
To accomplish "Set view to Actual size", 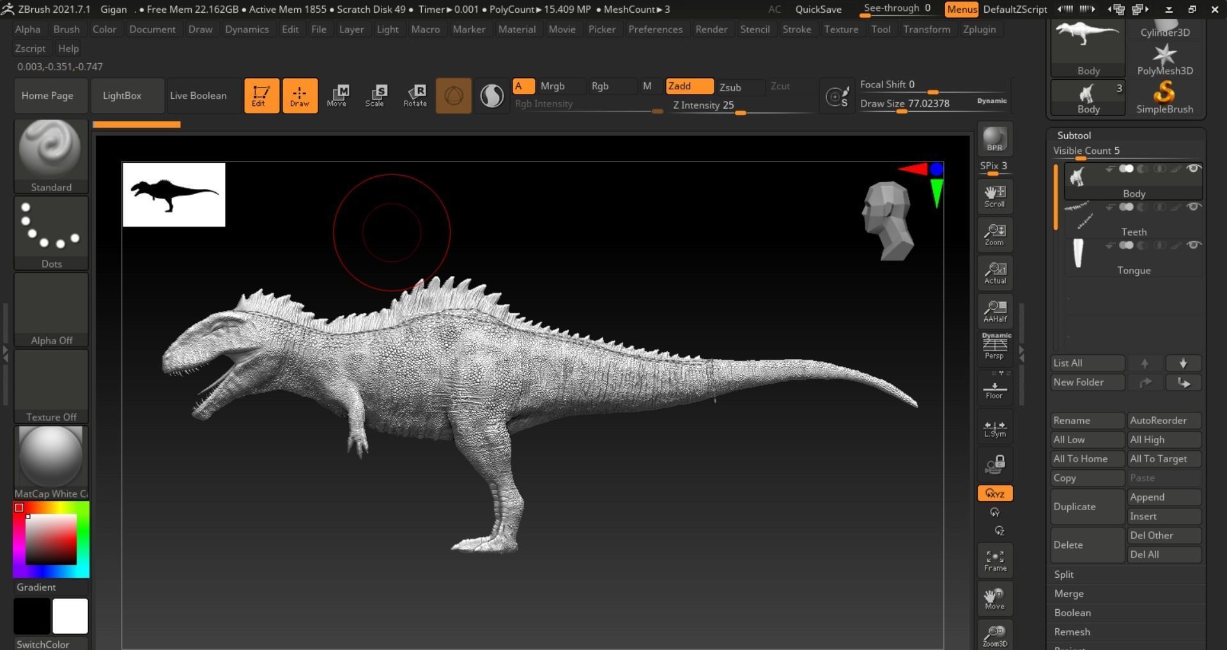I will [994, 273].
